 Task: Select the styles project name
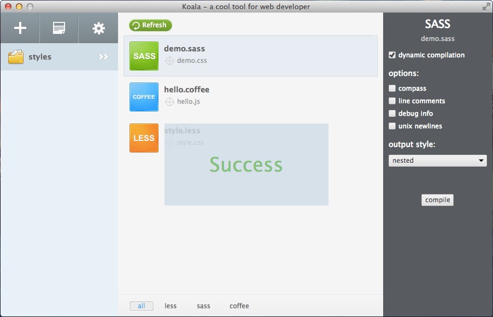40,57
